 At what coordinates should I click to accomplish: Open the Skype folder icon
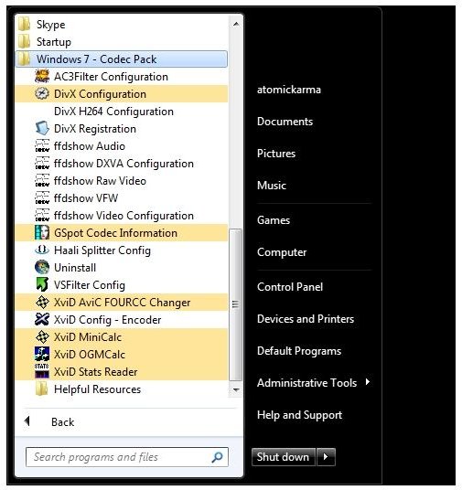tap(25, 25)
